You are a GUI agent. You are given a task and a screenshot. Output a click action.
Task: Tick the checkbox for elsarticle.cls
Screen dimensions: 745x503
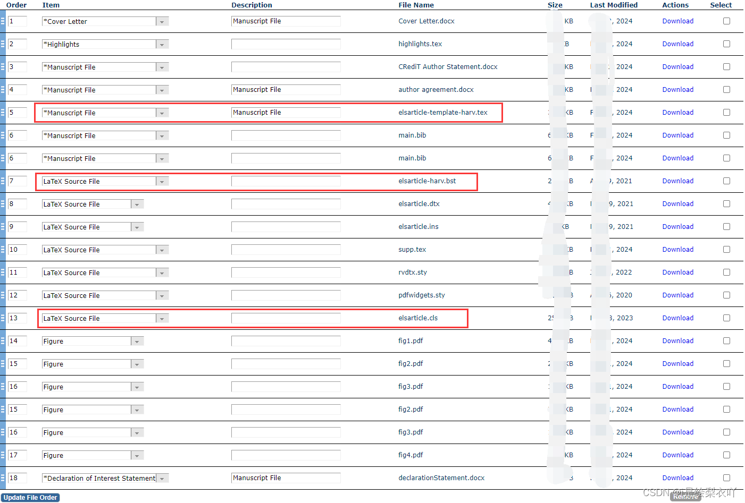pyautogui.click(x=726, y=318)
